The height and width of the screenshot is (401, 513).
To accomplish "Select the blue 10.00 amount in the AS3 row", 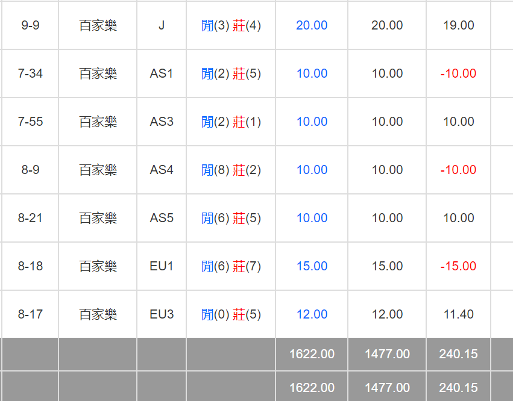I will tap(312, 122).
